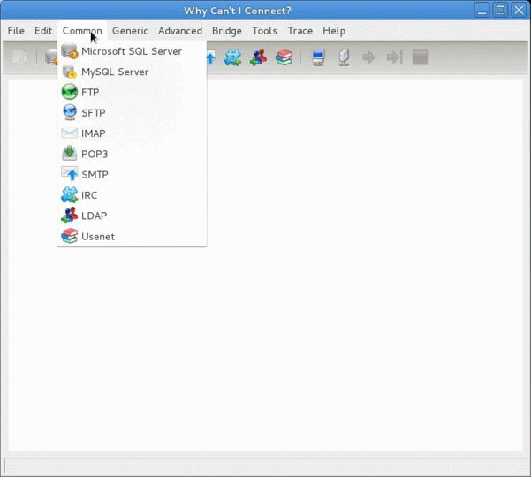Click the IRC puzzle-piece toolbar icon
The image size is (531, 477).
click(232, 57)
